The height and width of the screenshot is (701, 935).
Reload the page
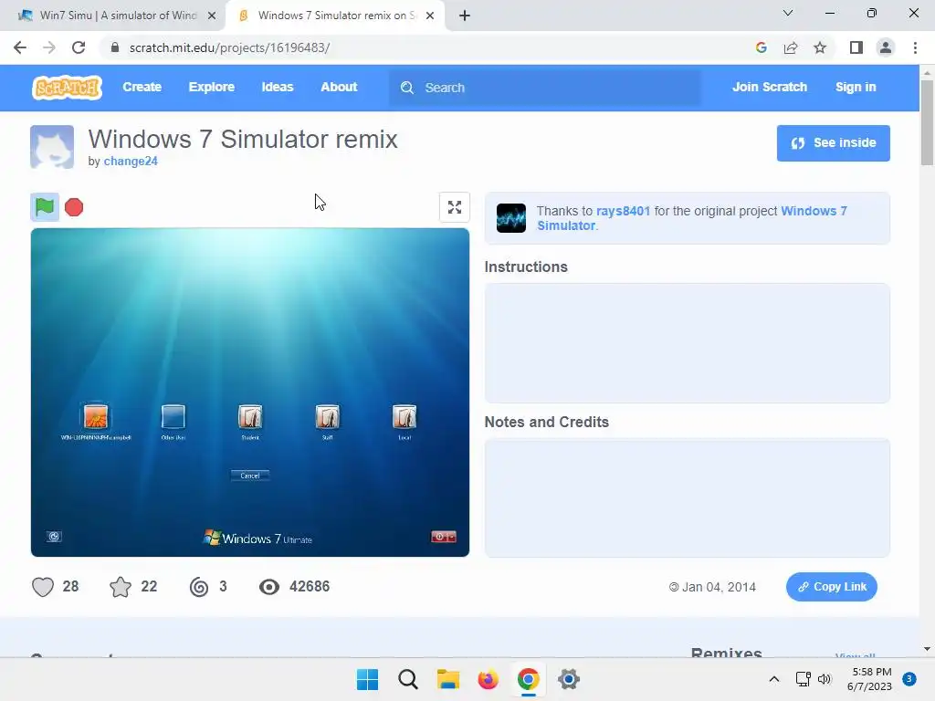pos(79,47)
